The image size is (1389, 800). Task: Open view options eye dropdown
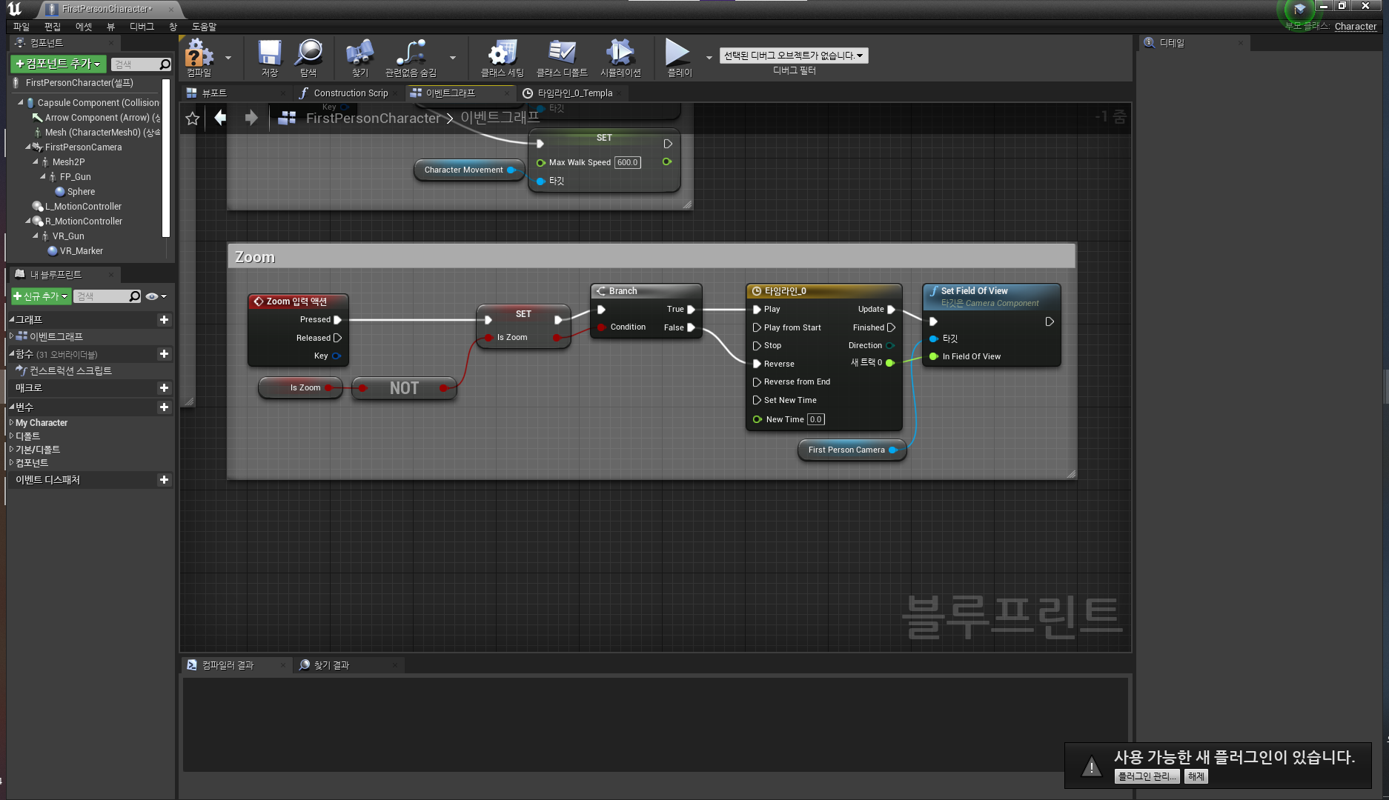[156, 296]
